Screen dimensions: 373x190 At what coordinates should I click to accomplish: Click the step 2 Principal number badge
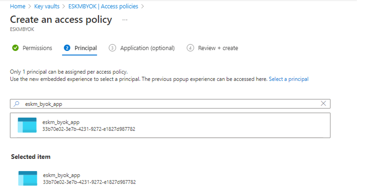pyautogui.click(x=67, y=48)
